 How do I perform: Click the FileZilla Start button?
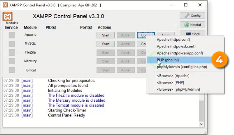click(106, 52)
